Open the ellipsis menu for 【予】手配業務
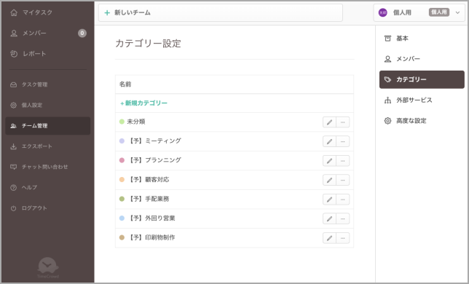 343,200
